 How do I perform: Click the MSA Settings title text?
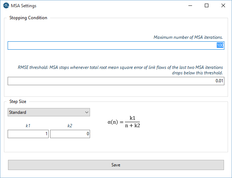coord(24,6)
